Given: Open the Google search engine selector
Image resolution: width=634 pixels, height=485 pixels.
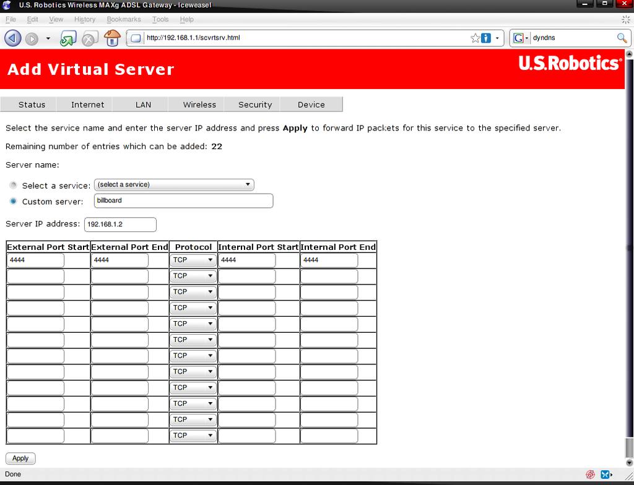Looking at the screenshot, I should (x=521, y=38).
